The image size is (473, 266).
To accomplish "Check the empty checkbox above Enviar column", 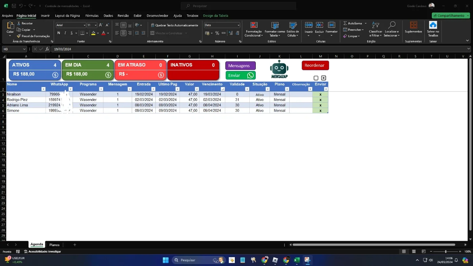I will 316,78.
